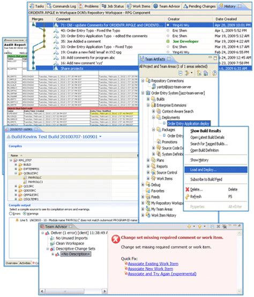The width and height of the screenshot is (254, 297).
Task: Click the Reports folder icon in Team Artifacts
Action: coord(153,166)
